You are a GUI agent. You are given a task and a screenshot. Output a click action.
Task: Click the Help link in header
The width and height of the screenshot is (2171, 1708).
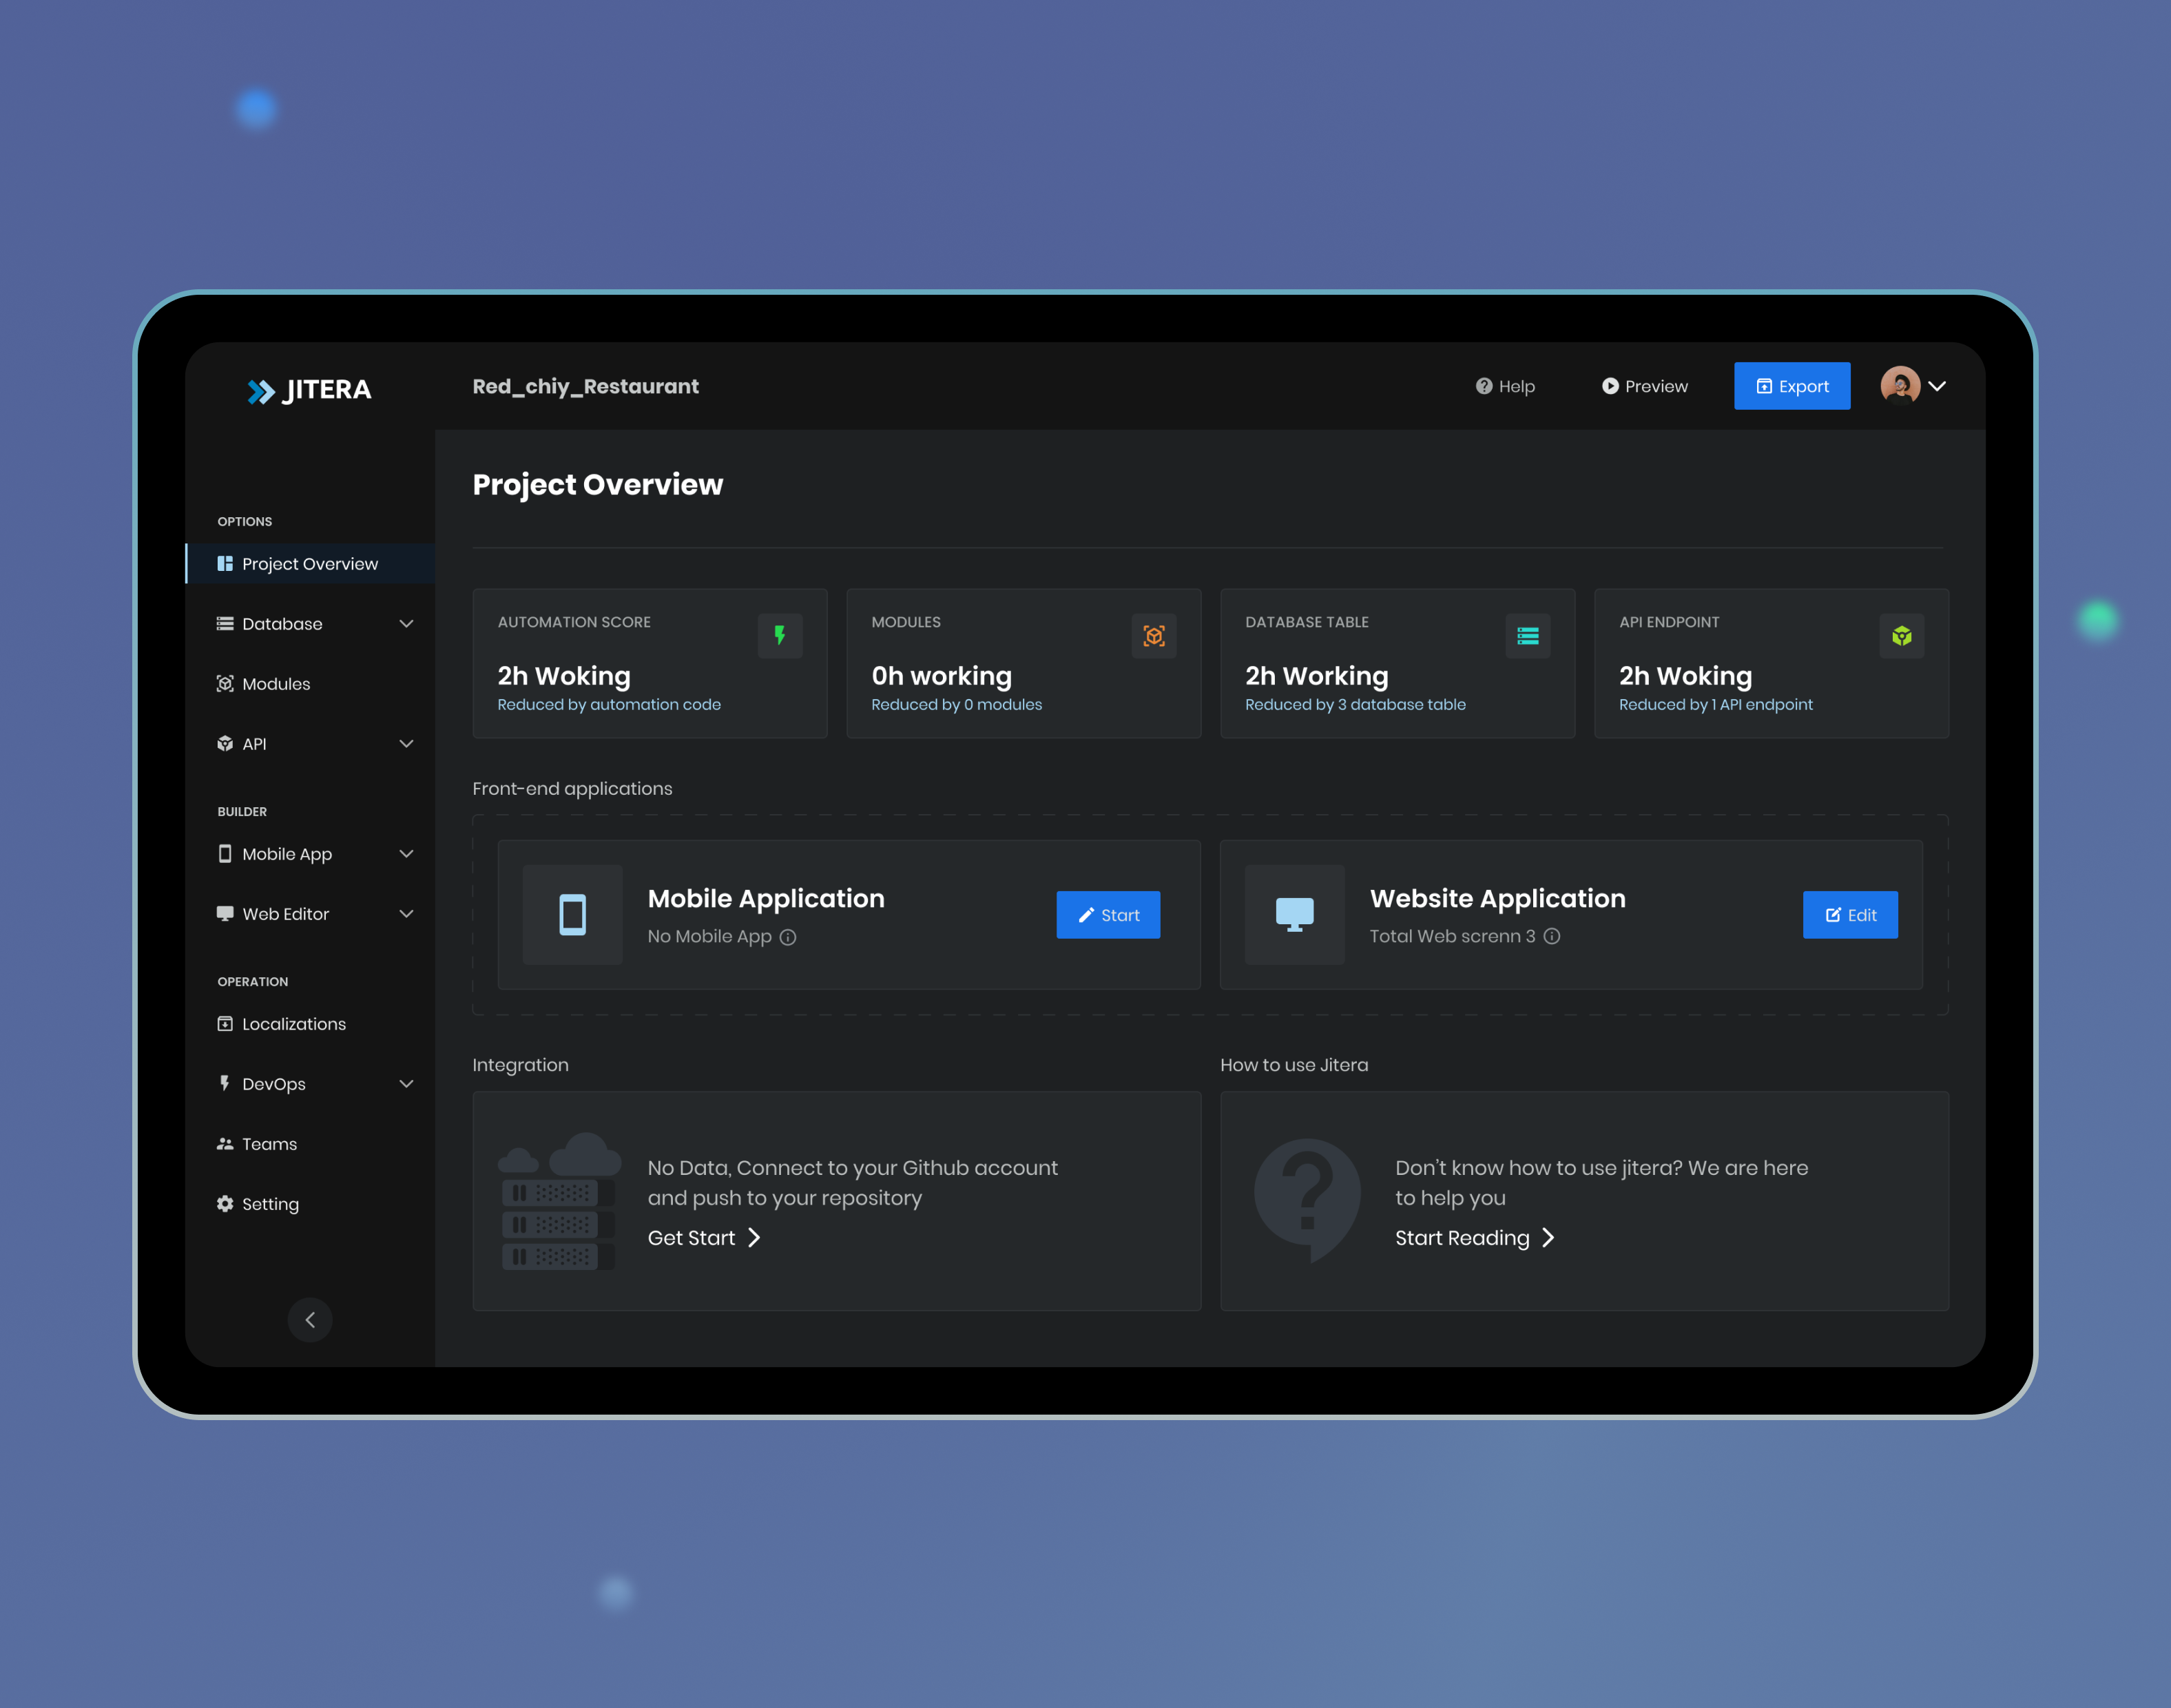[1505, 386]
